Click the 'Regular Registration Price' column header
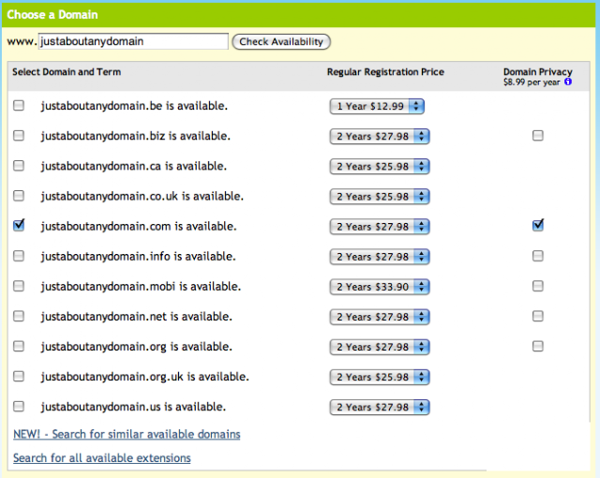Image resolution: width=600 pixels, height=478 pixels. [x=385, y=72]
